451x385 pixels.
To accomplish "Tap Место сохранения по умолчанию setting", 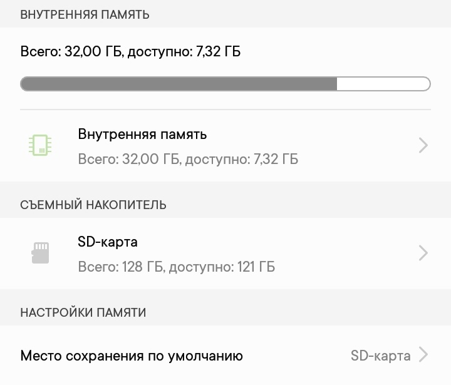I will pyautogui.click(x=132, y=356).
